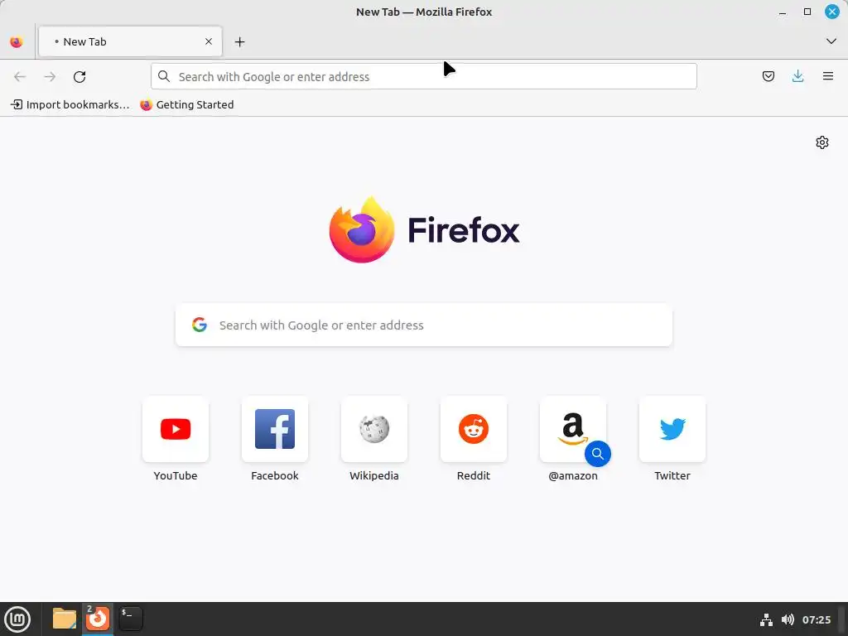Open the Getting Started bookmark
848x636 pixels.
coord(187,104)
